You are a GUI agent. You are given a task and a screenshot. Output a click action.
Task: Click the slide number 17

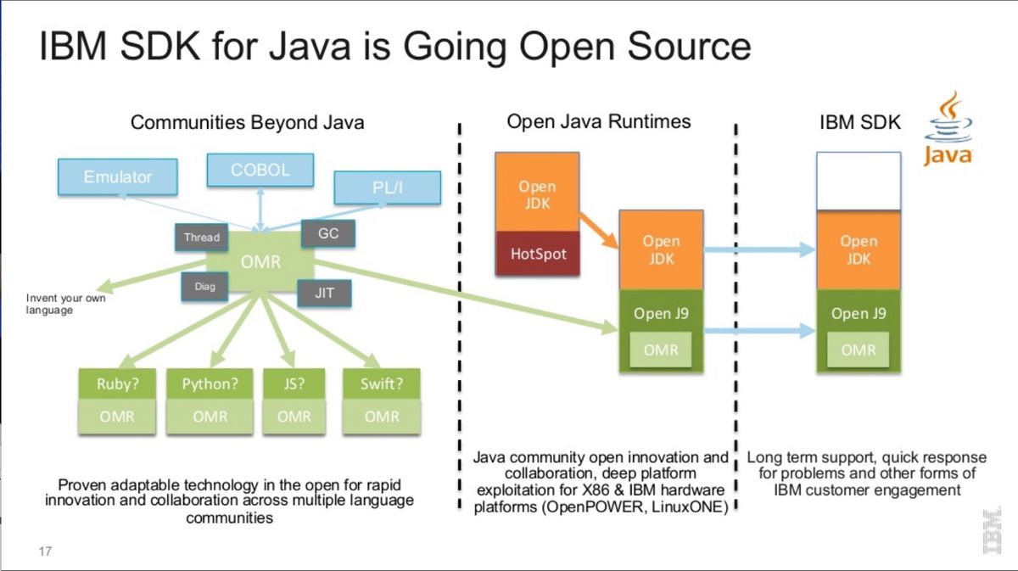click(44, 551)
